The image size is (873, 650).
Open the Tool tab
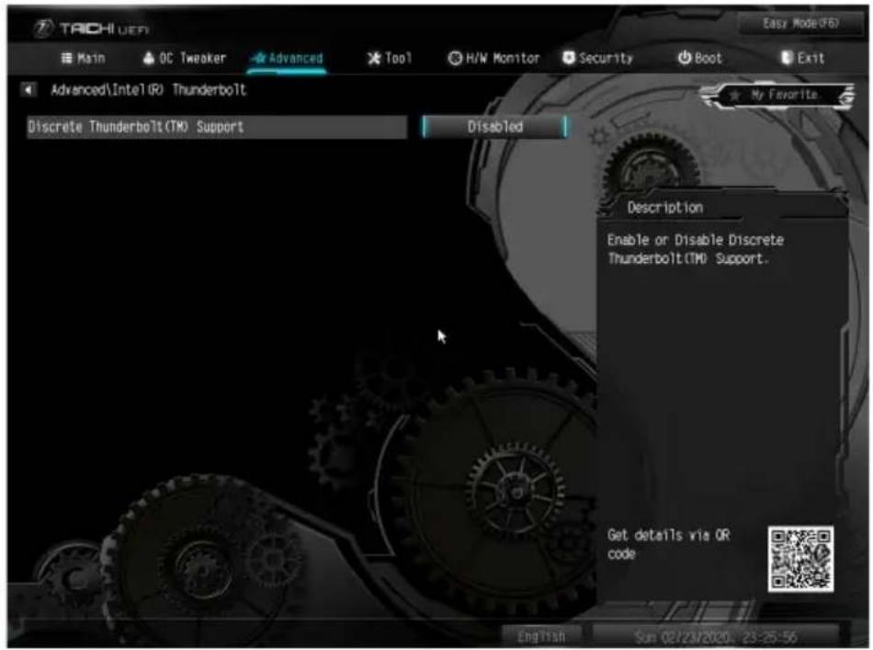point(390,58)
